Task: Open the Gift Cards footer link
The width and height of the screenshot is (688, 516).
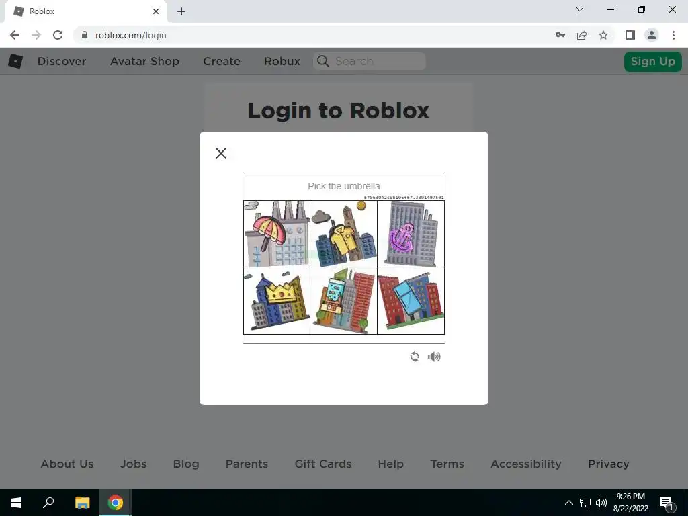Action: coord(323,464)
